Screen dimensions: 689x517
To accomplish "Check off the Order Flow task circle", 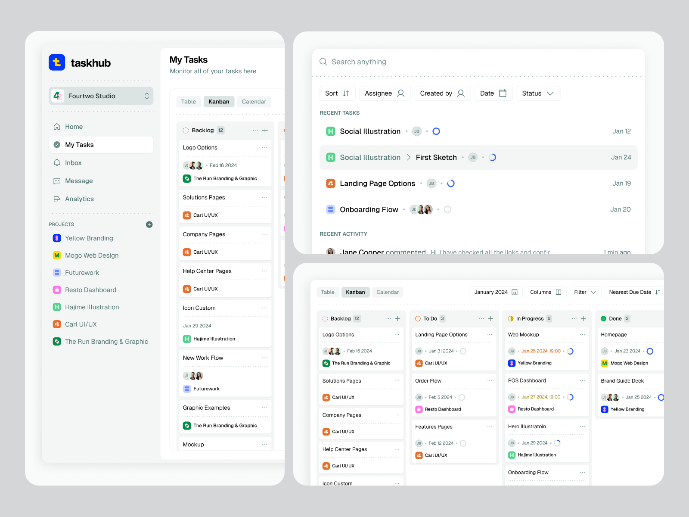I will pos(462,397).
